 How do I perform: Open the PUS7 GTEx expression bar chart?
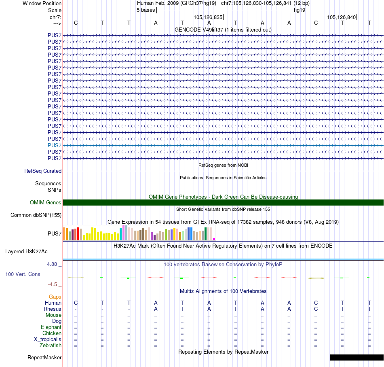click(x=139, y=233)
